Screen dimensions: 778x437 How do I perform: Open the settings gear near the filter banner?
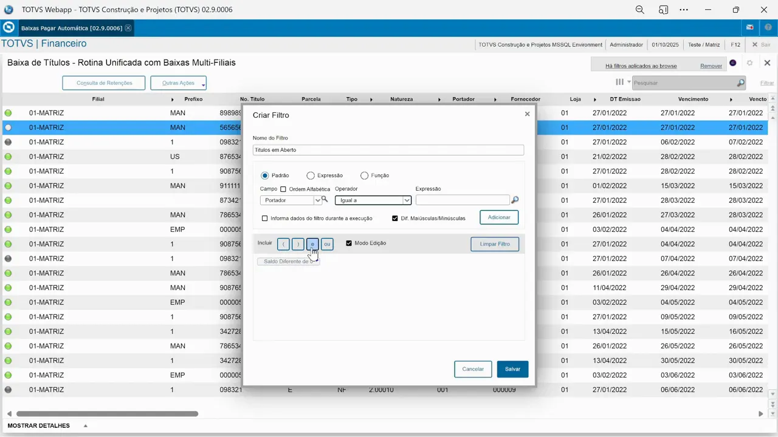749,63
